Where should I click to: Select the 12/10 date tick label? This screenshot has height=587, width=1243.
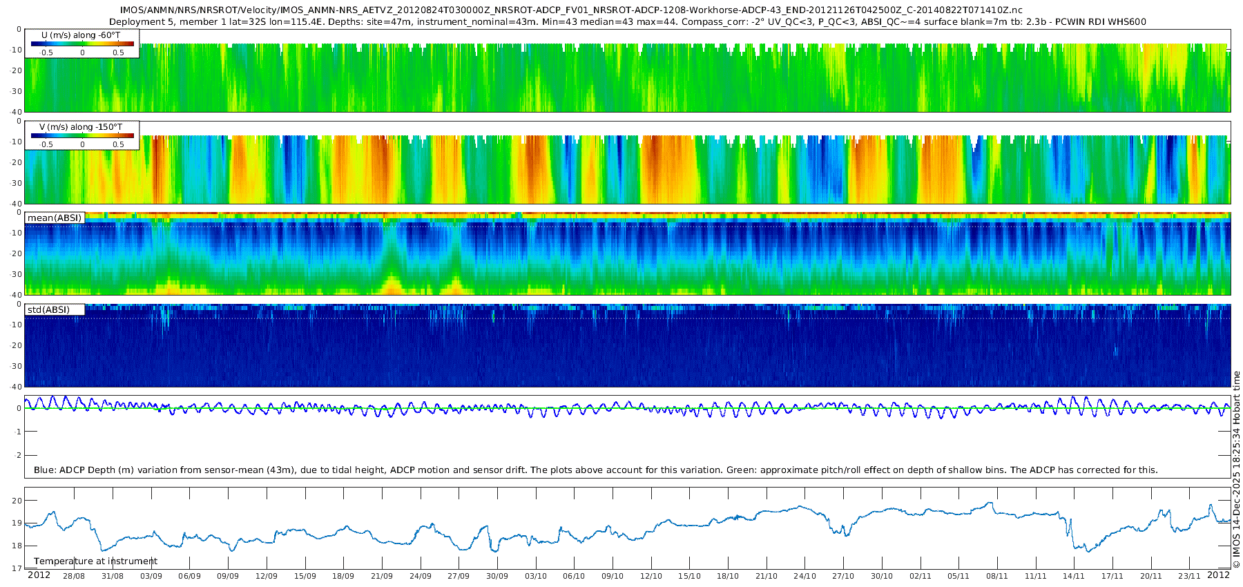click(x=651, y=576)
